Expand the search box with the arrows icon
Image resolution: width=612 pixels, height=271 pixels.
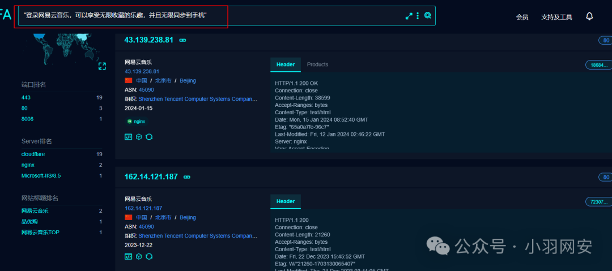[x=409, y=16]
